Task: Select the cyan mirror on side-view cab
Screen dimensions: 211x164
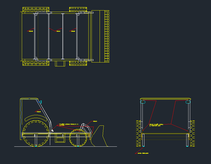Action: (x=41, y=102)
